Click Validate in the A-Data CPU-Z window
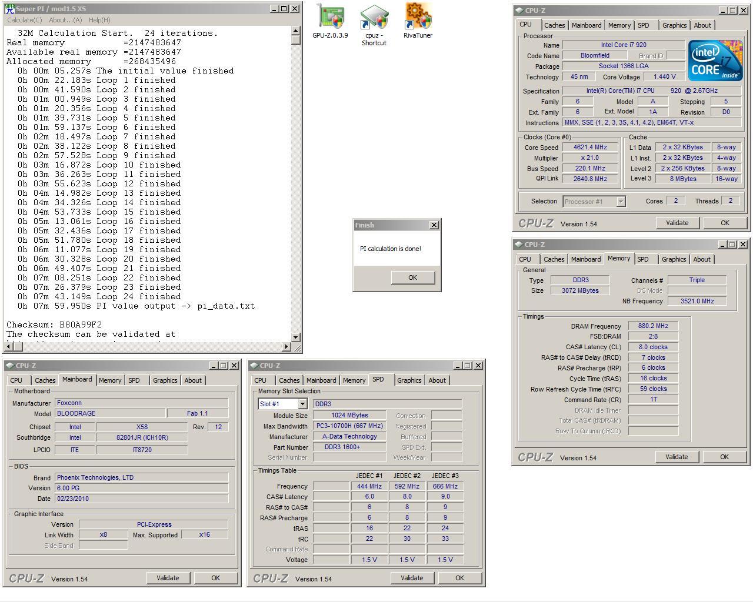This screenshot has width=753, height=602. (412, 578)
